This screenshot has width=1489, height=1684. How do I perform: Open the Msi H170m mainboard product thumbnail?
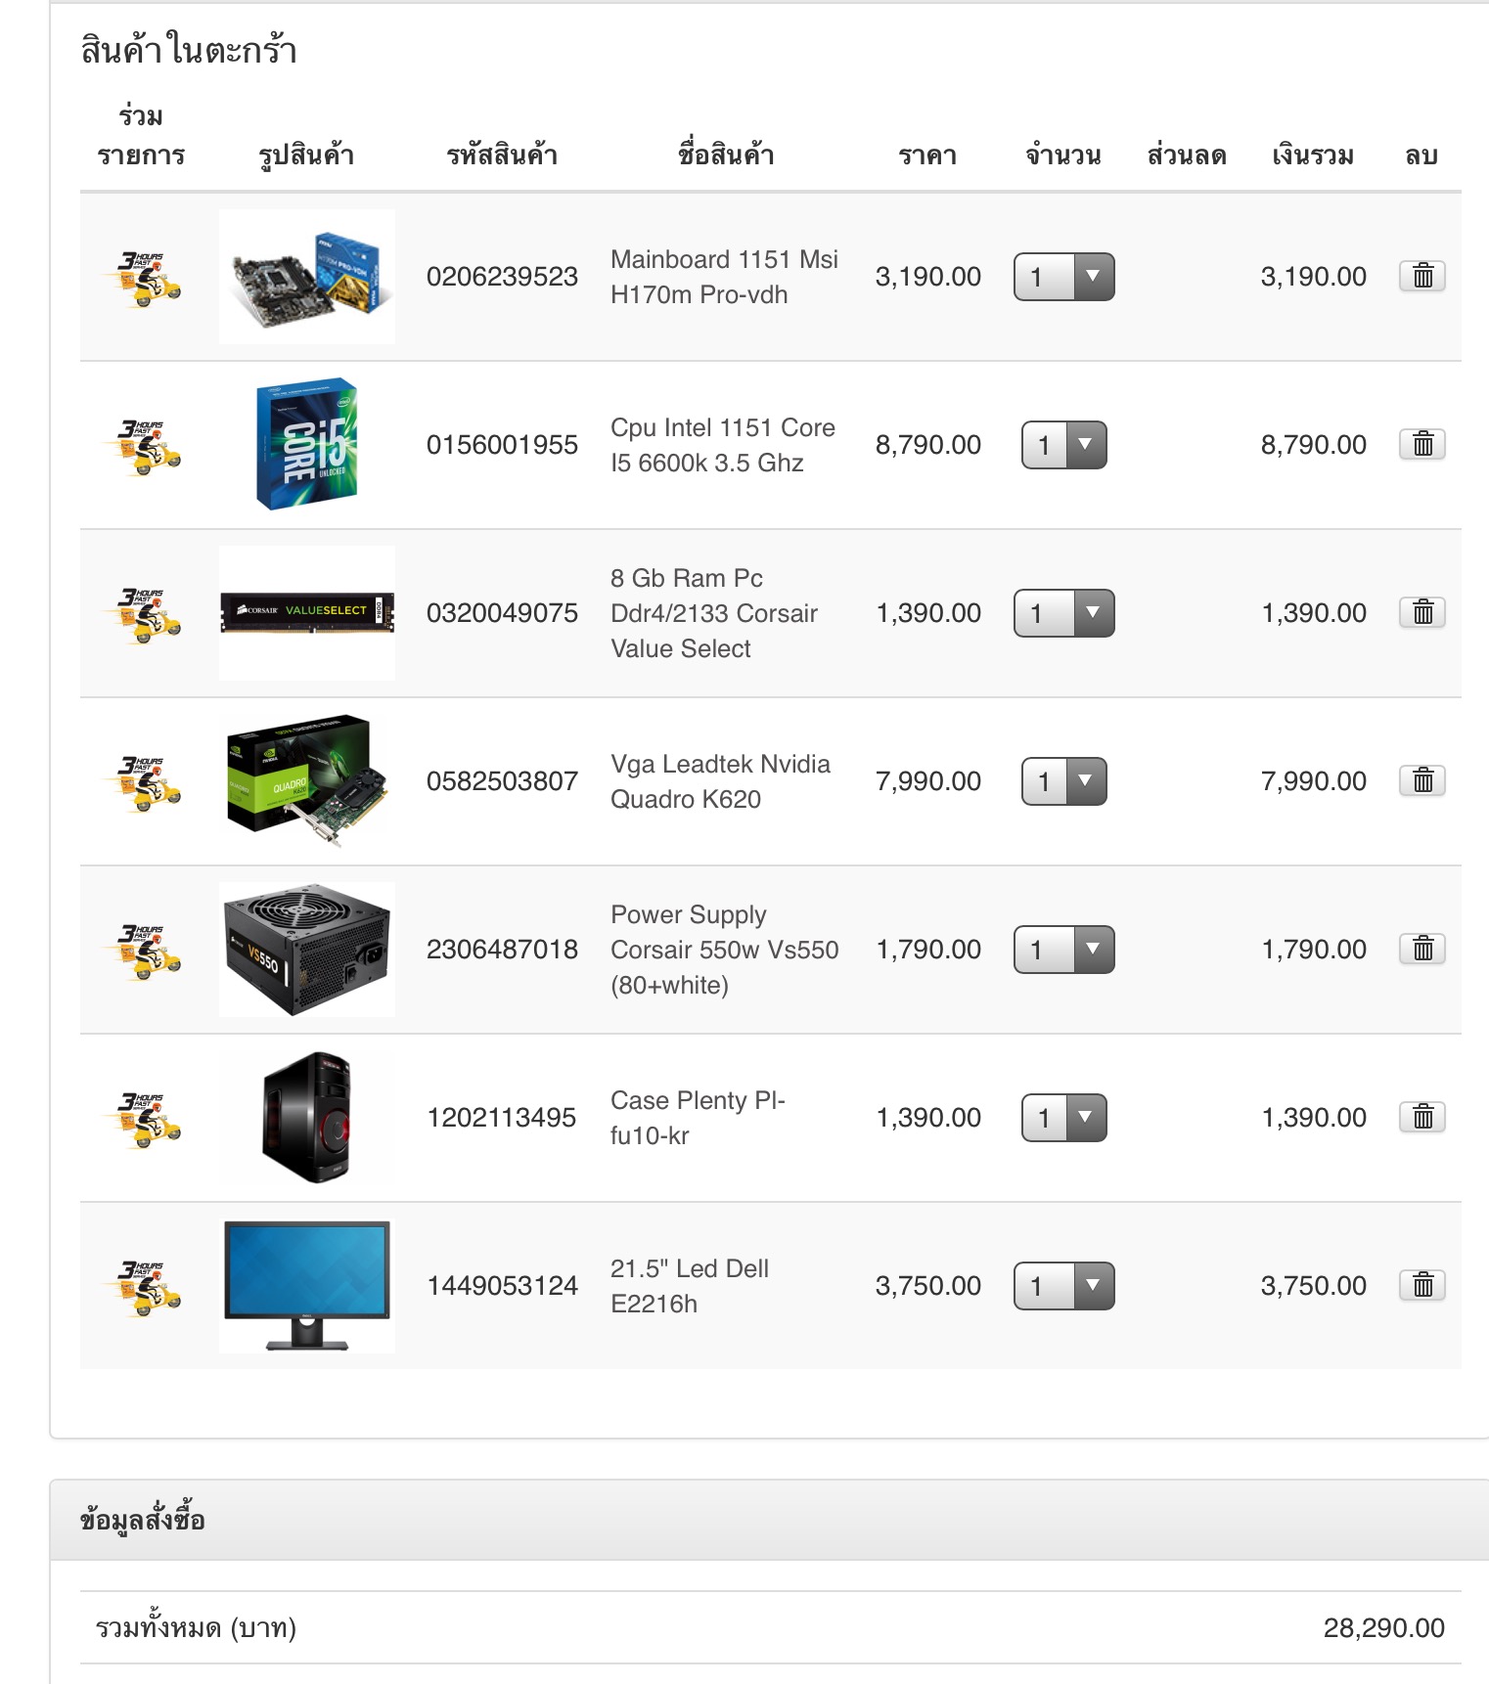(x=307, y=277)
